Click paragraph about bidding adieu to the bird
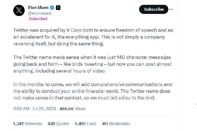Screen dimensions: 197x131 pos(93,91)
